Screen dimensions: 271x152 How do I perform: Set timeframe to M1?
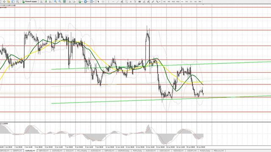(164, 2)
